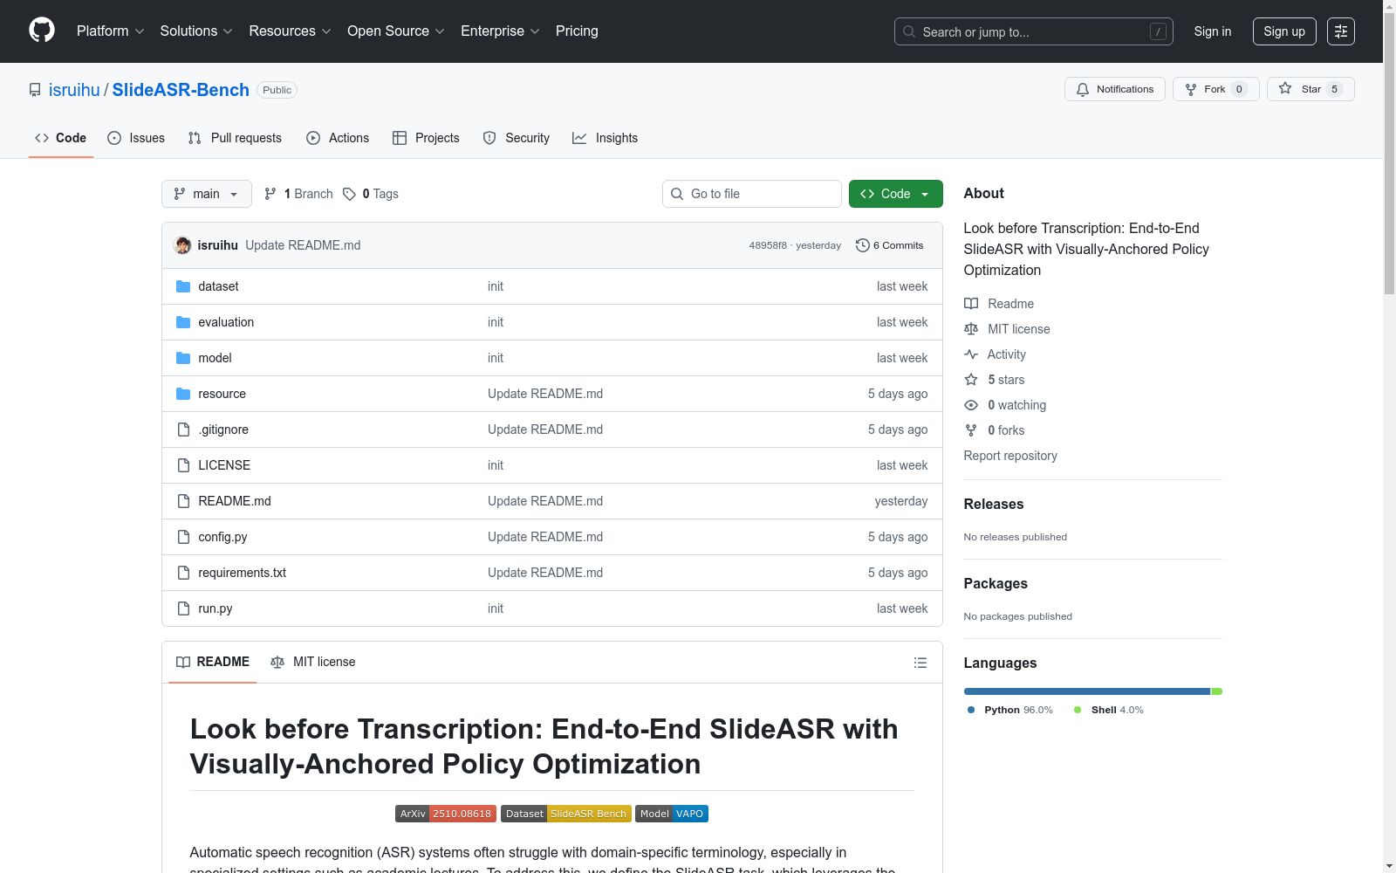Image resolution: width=1396 pixels, height=873 pixels.
Task: Click the Star button
Action: 1310,89
